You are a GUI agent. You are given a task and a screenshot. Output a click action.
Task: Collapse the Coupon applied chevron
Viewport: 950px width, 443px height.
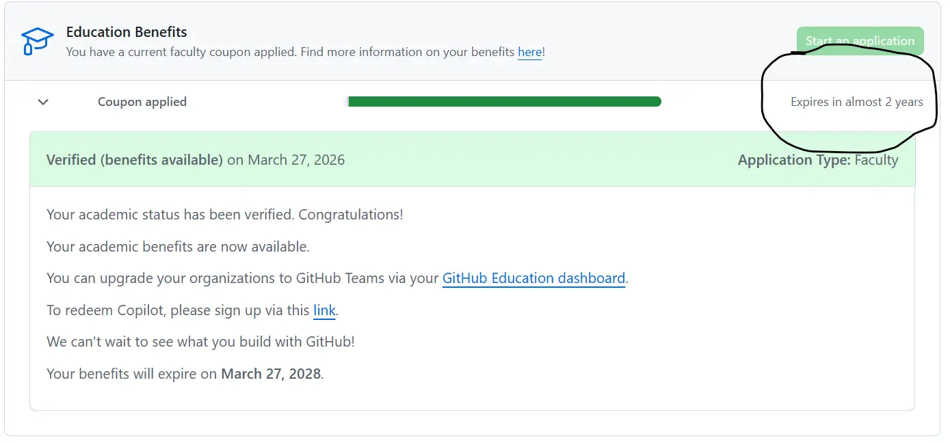[43, 102]
